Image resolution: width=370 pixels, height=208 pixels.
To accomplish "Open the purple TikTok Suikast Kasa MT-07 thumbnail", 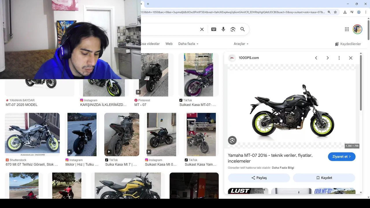I will 199,75.
